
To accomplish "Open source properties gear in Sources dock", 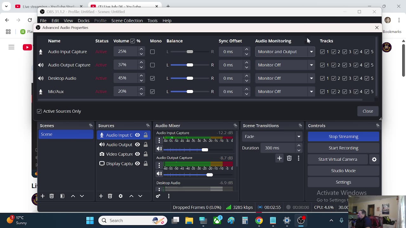I will [x=121, y=196].
